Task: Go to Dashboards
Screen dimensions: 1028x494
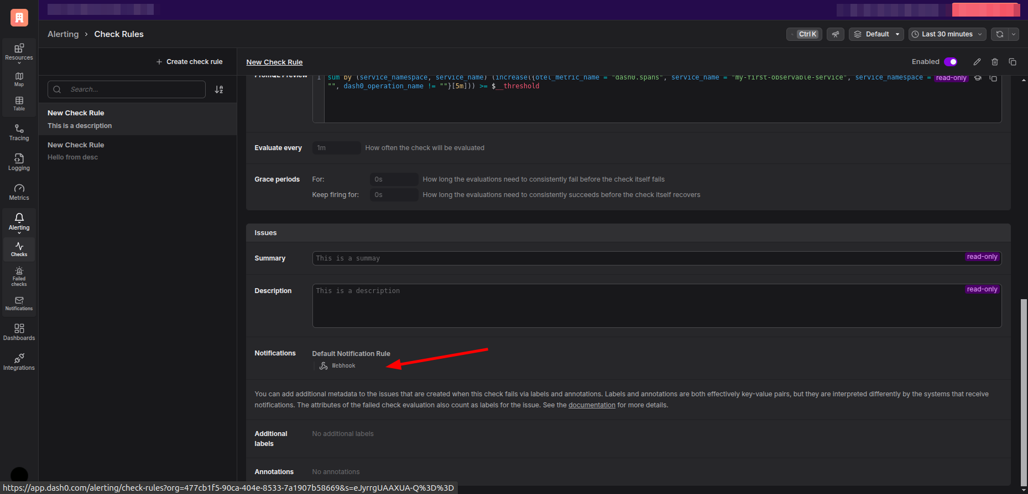Action: point(19,332)
